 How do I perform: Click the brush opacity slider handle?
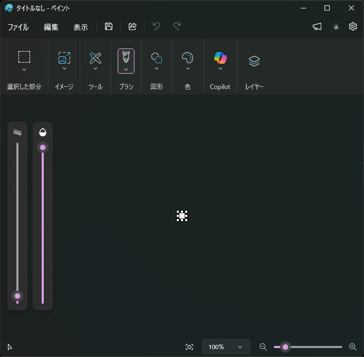pos(43,147)
